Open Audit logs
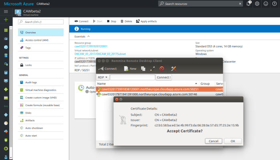This screenshot has height=160, width=280. (41, 82)
